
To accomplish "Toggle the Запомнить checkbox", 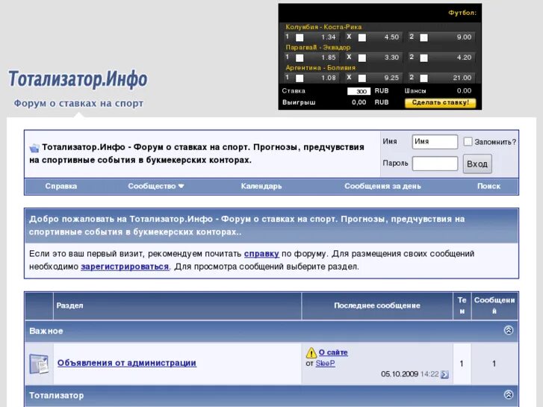I will click(x=468, y=142).
